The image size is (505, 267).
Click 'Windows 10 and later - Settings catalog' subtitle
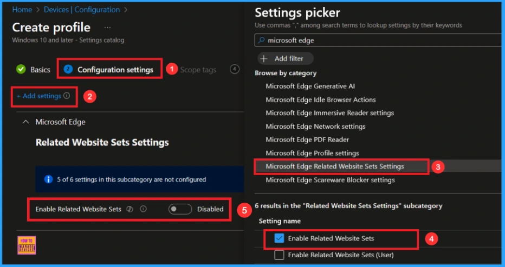pyautogui.click(x=68, y=40)
